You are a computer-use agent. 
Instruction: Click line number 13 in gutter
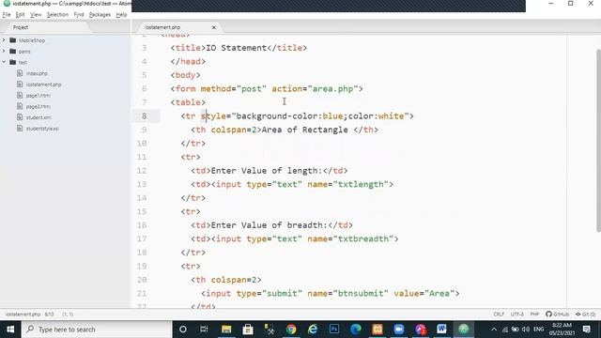(142, 184)
